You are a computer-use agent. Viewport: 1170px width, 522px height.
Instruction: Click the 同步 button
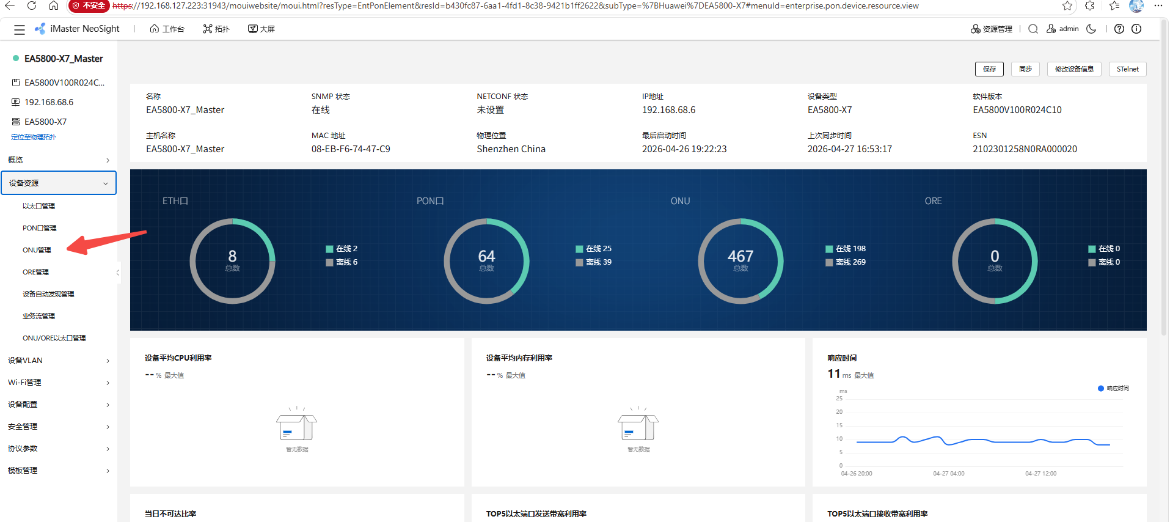[1026, 69]
